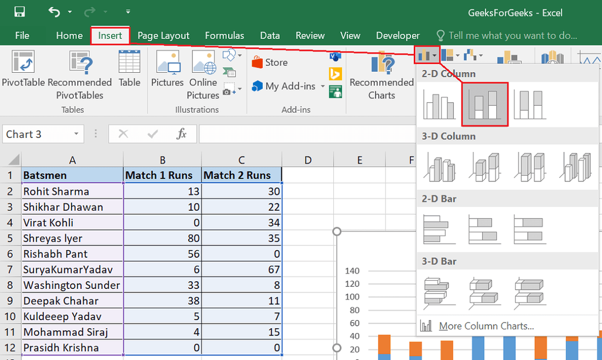Expand the Screenshot dropdown arrow

(x=240, y=89)
